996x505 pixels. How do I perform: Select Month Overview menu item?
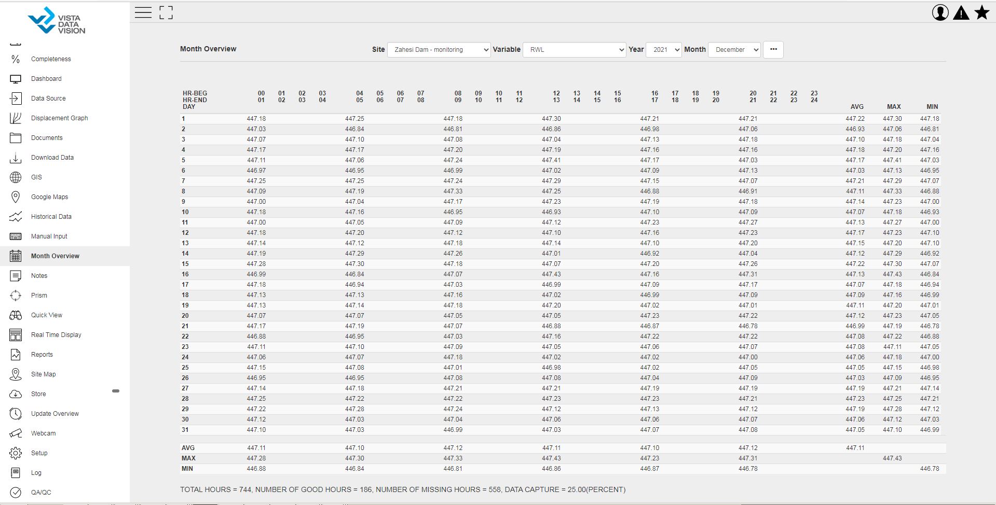(55, 256)
